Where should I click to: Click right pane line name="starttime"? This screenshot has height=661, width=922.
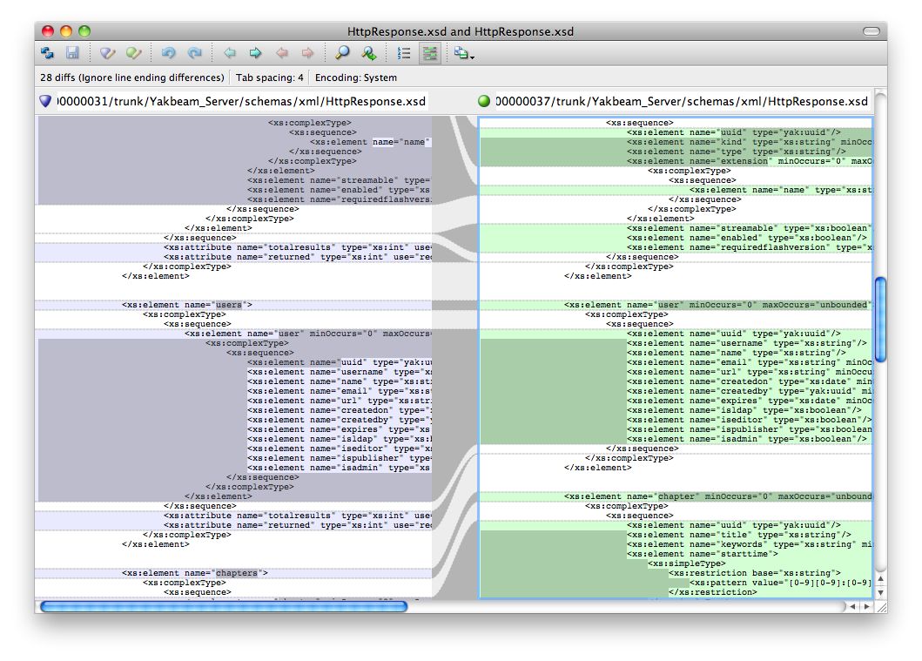click(x=702, y=554)
